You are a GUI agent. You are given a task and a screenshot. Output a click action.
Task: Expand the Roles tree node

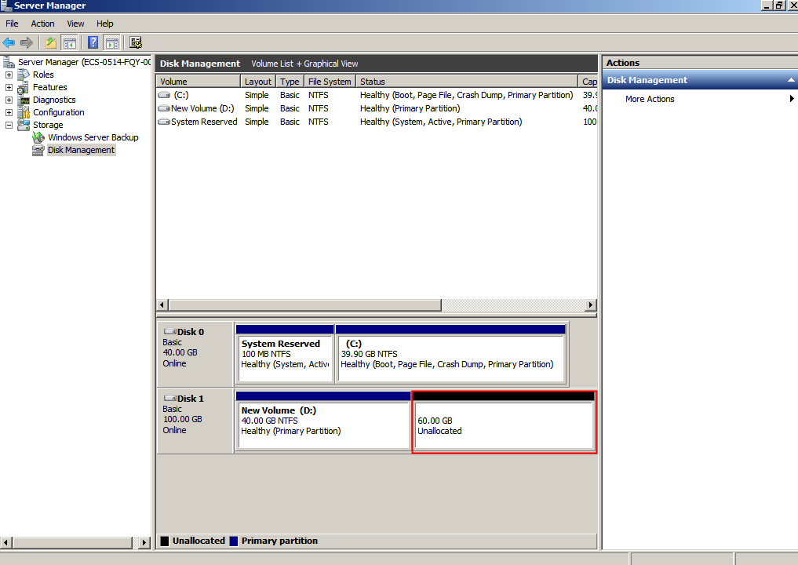coord(9,75)
